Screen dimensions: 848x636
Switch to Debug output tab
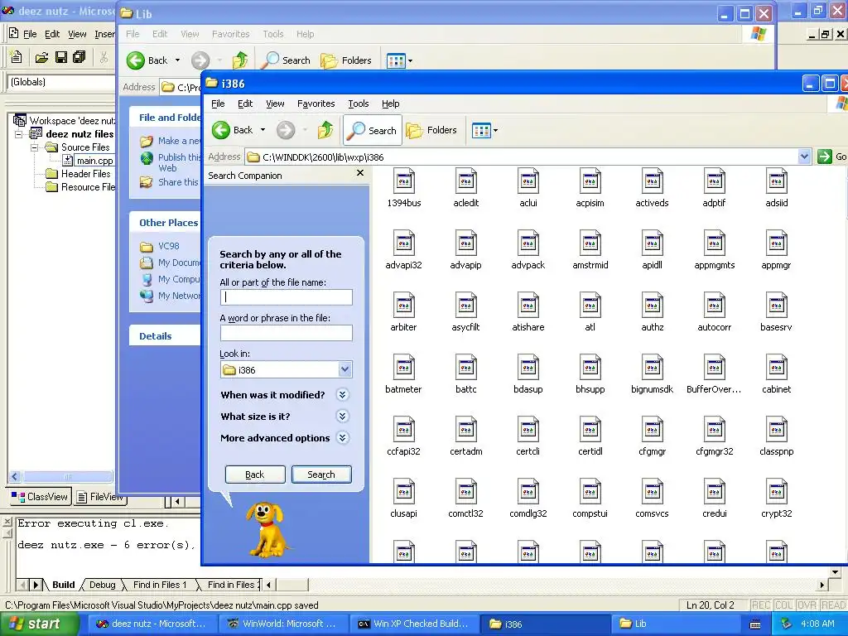click(x=102, y=585)
